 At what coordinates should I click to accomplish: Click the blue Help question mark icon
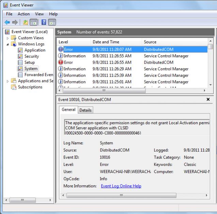pos(44,22)
